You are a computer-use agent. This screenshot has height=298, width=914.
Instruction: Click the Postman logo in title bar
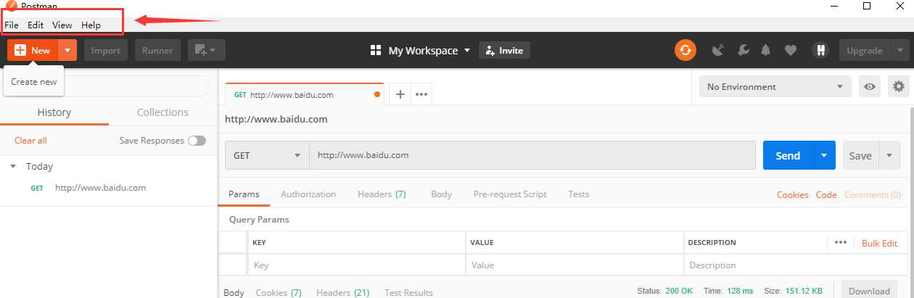[10, 6]
